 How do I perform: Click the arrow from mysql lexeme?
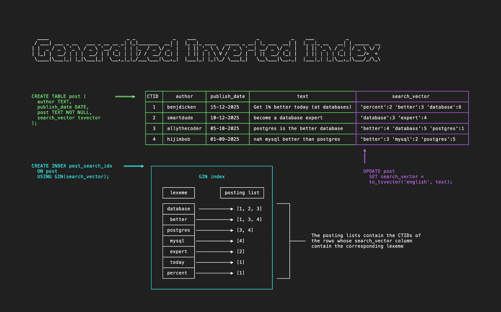coord(214,241)
